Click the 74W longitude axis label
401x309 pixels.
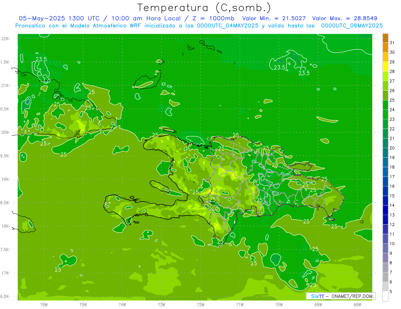coord(122,304)
